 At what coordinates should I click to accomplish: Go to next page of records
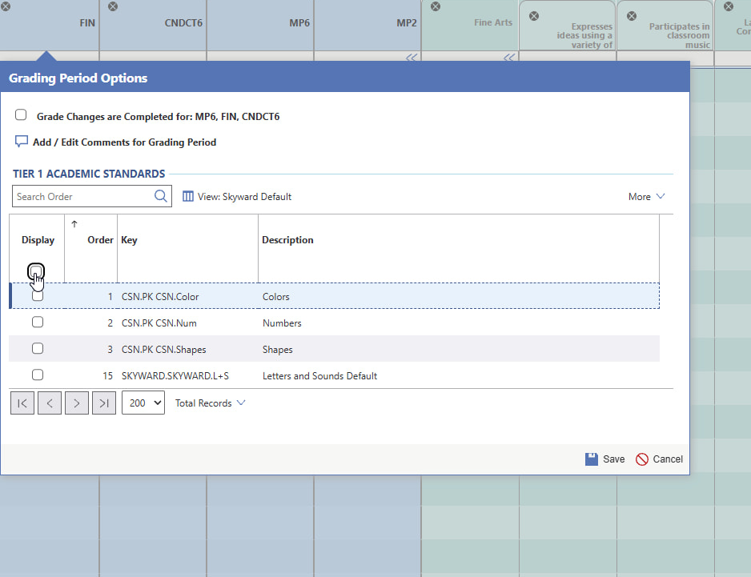pos(77,403)
